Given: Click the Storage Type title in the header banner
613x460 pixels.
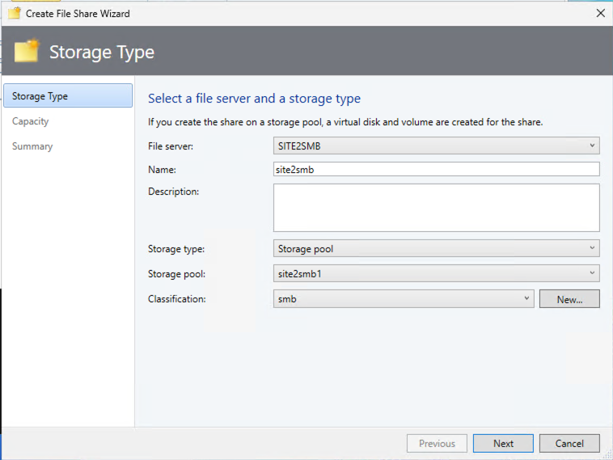Looking at the screenshot, I should tap(102, 53).
